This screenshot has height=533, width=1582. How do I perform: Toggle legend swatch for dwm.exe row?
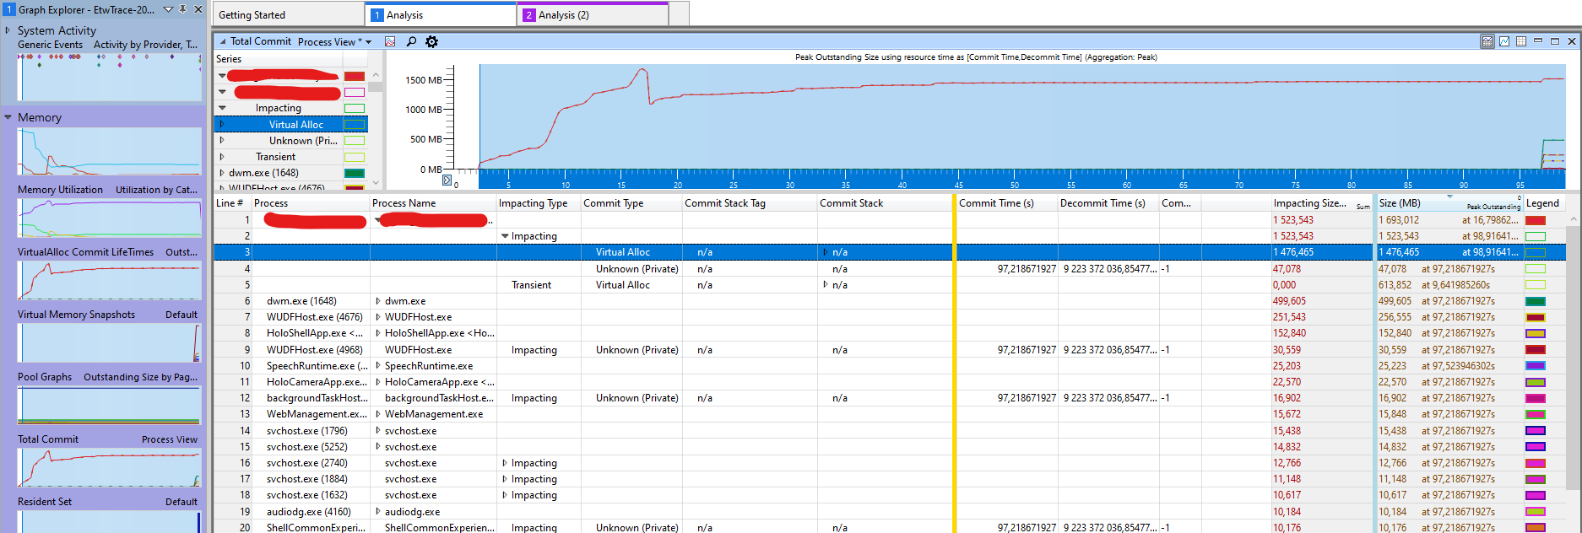pyautogui.click(x=1536, y=301)
